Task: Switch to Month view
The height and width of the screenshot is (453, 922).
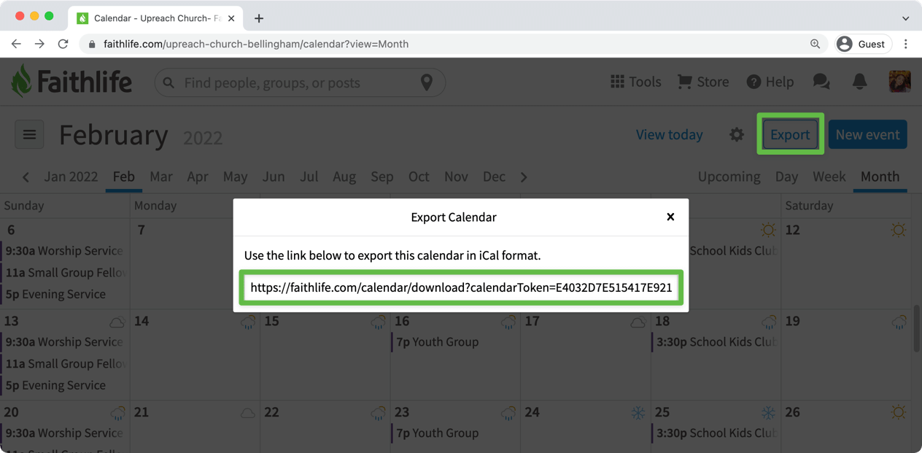Action: [880, 177]
